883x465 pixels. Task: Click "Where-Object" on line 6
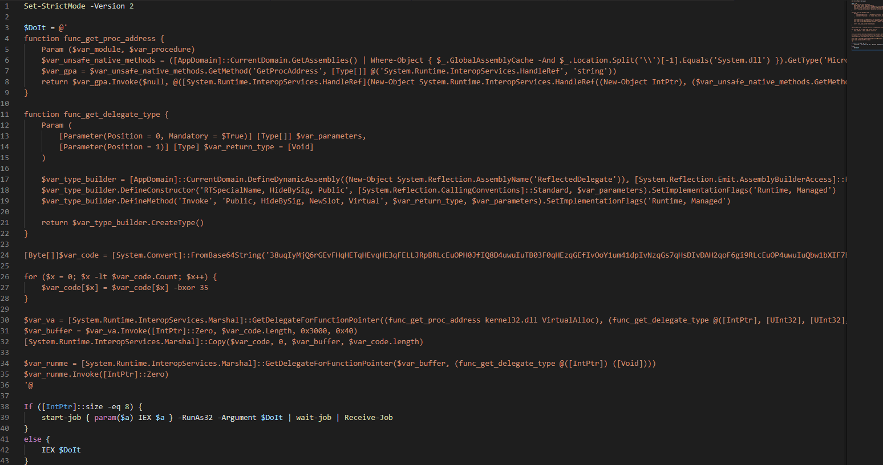click(397, 60)
